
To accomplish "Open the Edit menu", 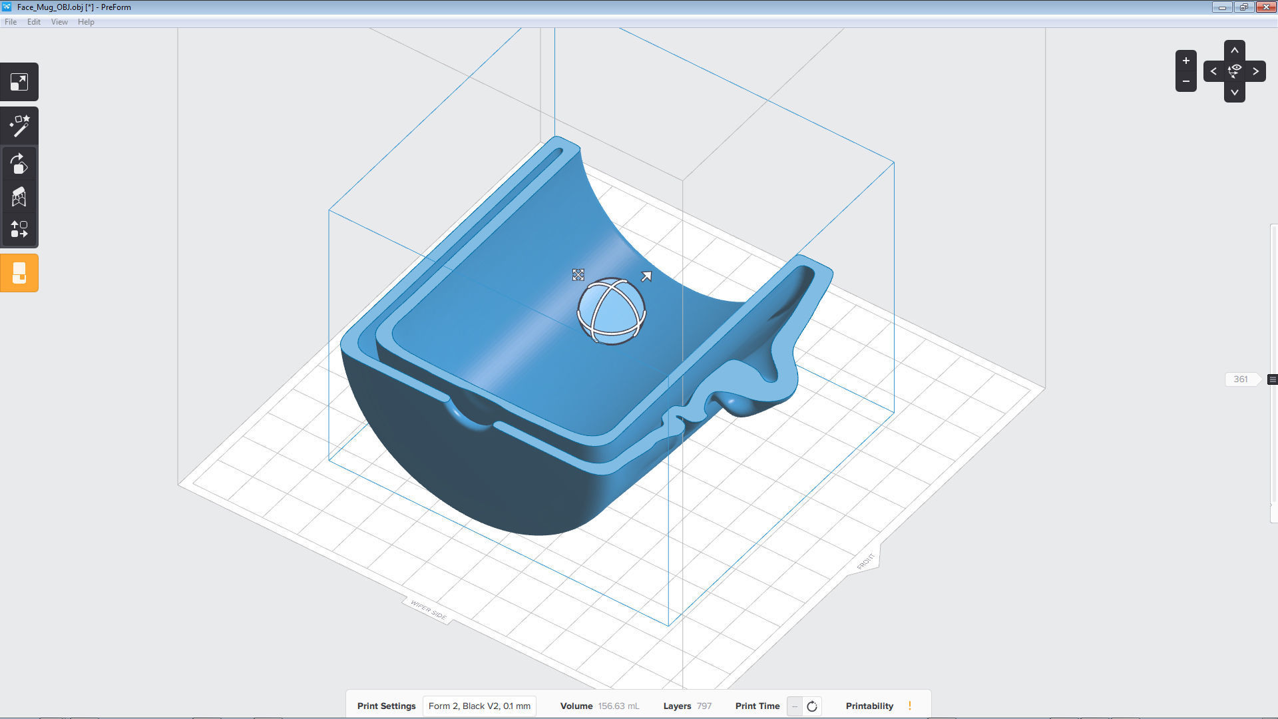I will click(x=34, y=22).
